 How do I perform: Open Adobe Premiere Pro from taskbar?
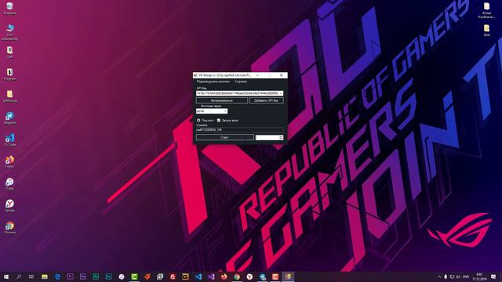[x=70, y=277]
